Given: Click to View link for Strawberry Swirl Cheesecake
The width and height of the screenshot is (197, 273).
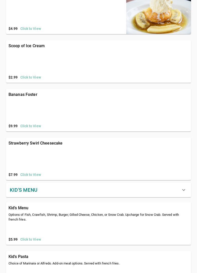Looking at the screenshot, I should [x=31, y=175].
